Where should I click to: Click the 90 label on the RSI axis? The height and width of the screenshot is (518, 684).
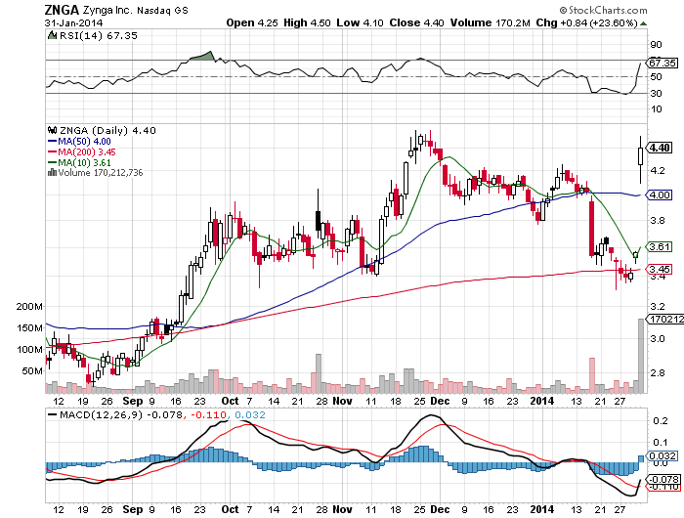click(x=656, y=45)
